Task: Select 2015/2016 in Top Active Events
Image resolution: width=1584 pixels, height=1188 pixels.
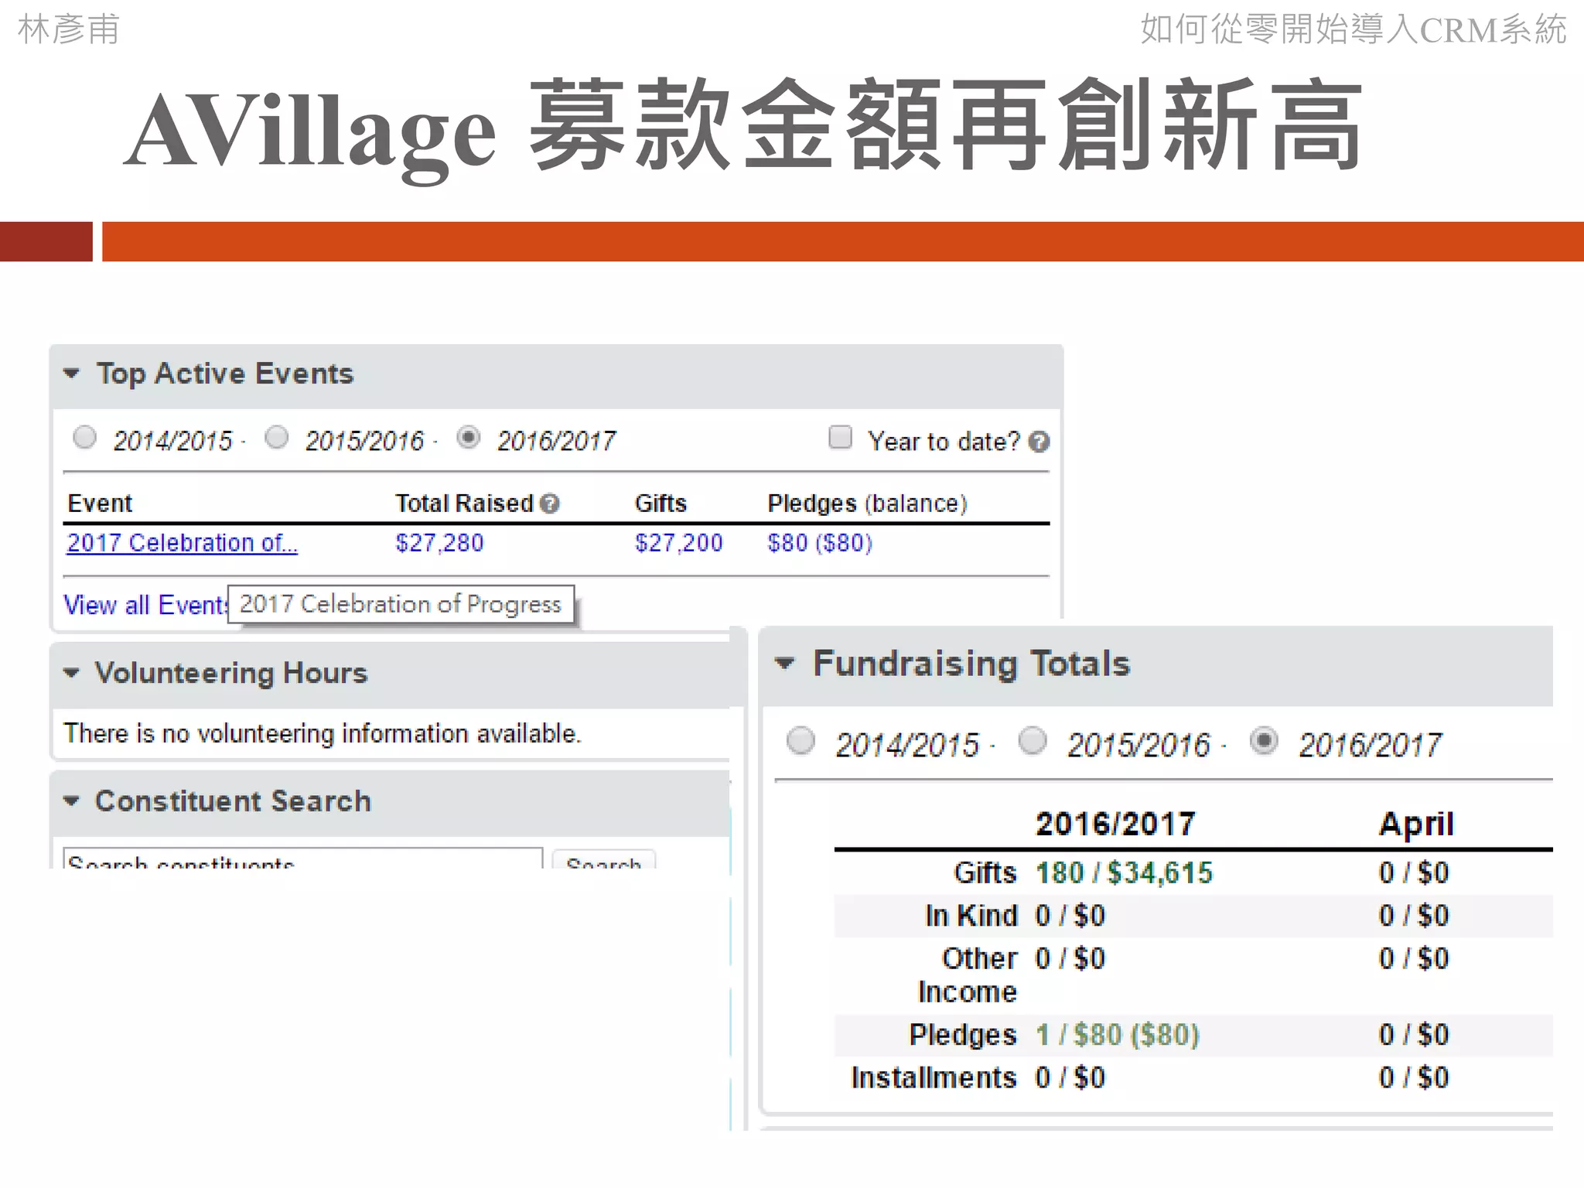Action: pos(276,438)
